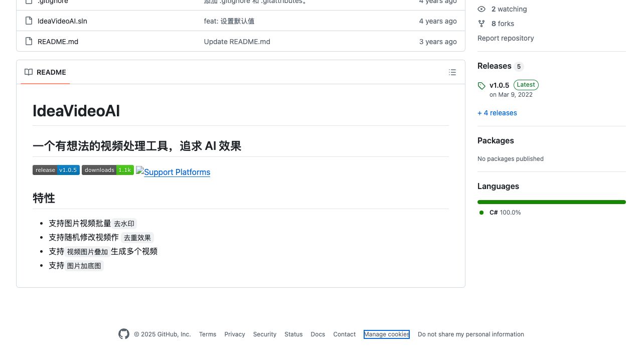
Task: Click the green C# language bar
Action: [551, 202]
